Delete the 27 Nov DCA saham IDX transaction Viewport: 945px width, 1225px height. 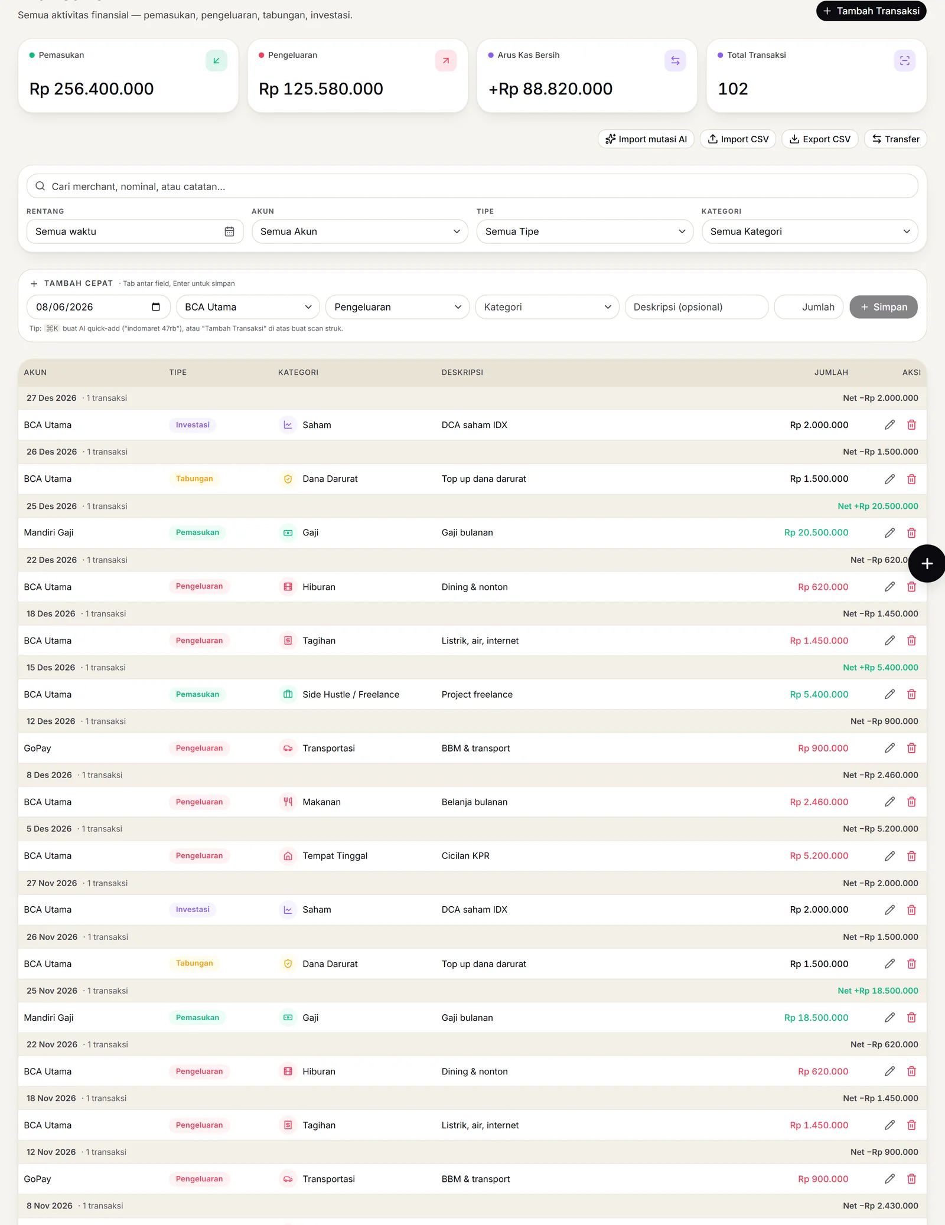912,910
